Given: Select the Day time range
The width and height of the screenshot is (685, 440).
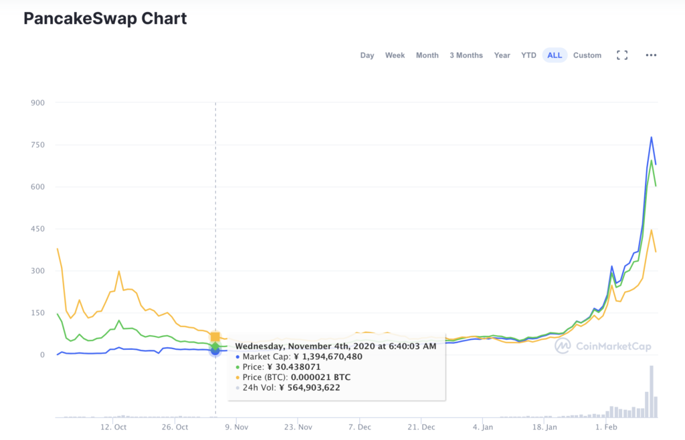Looking at the screenshot, I should [x=367, y=55].
